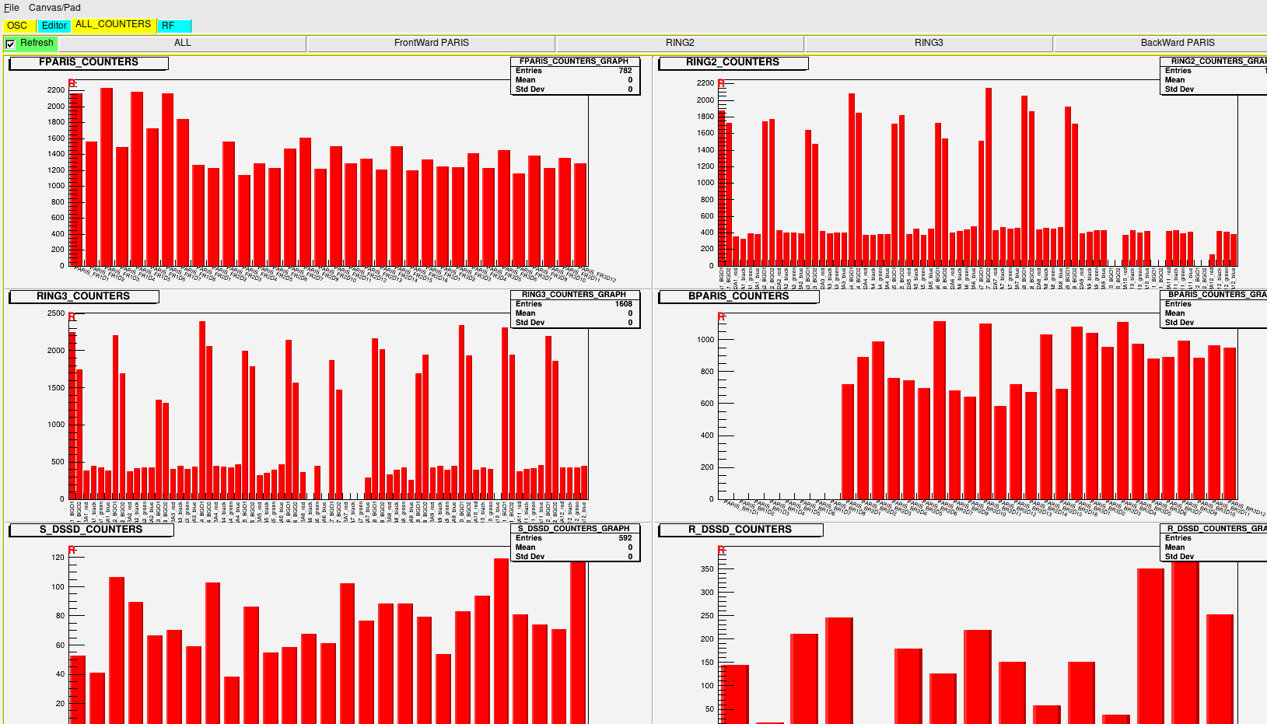
Task: Click the RING2 button
Action: click(x=680, y=44)
